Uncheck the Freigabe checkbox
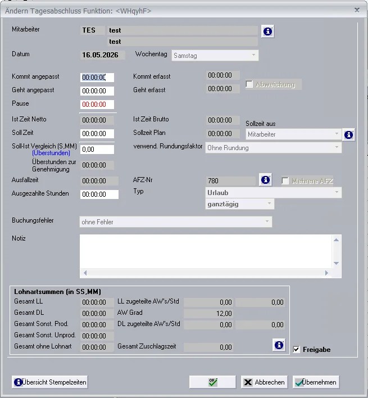The width and height of the screenshot is (368, 398). click(x=296, y=349)
